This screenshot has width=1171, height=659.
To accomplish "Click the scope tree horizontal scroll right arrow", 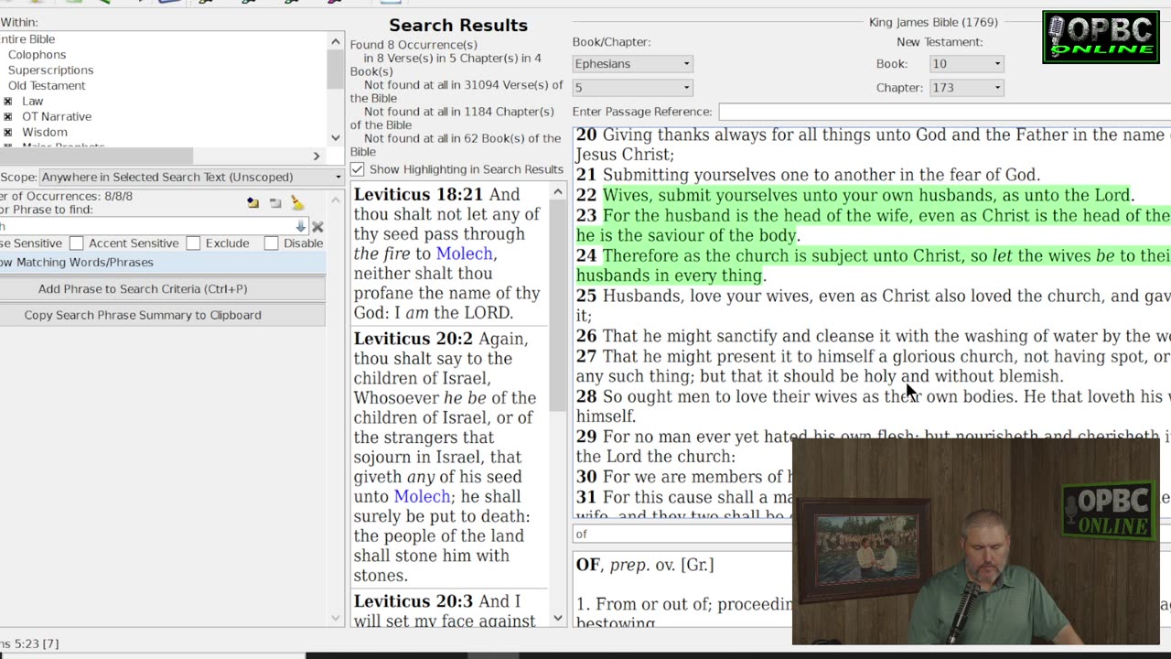I will pos(317,157).
